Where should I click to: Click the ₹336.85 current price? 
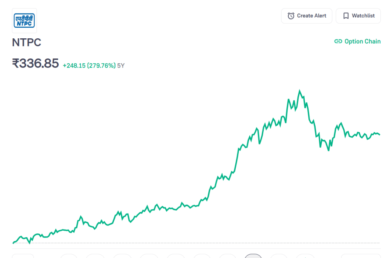pyautogui.click(x=36, y=63)
